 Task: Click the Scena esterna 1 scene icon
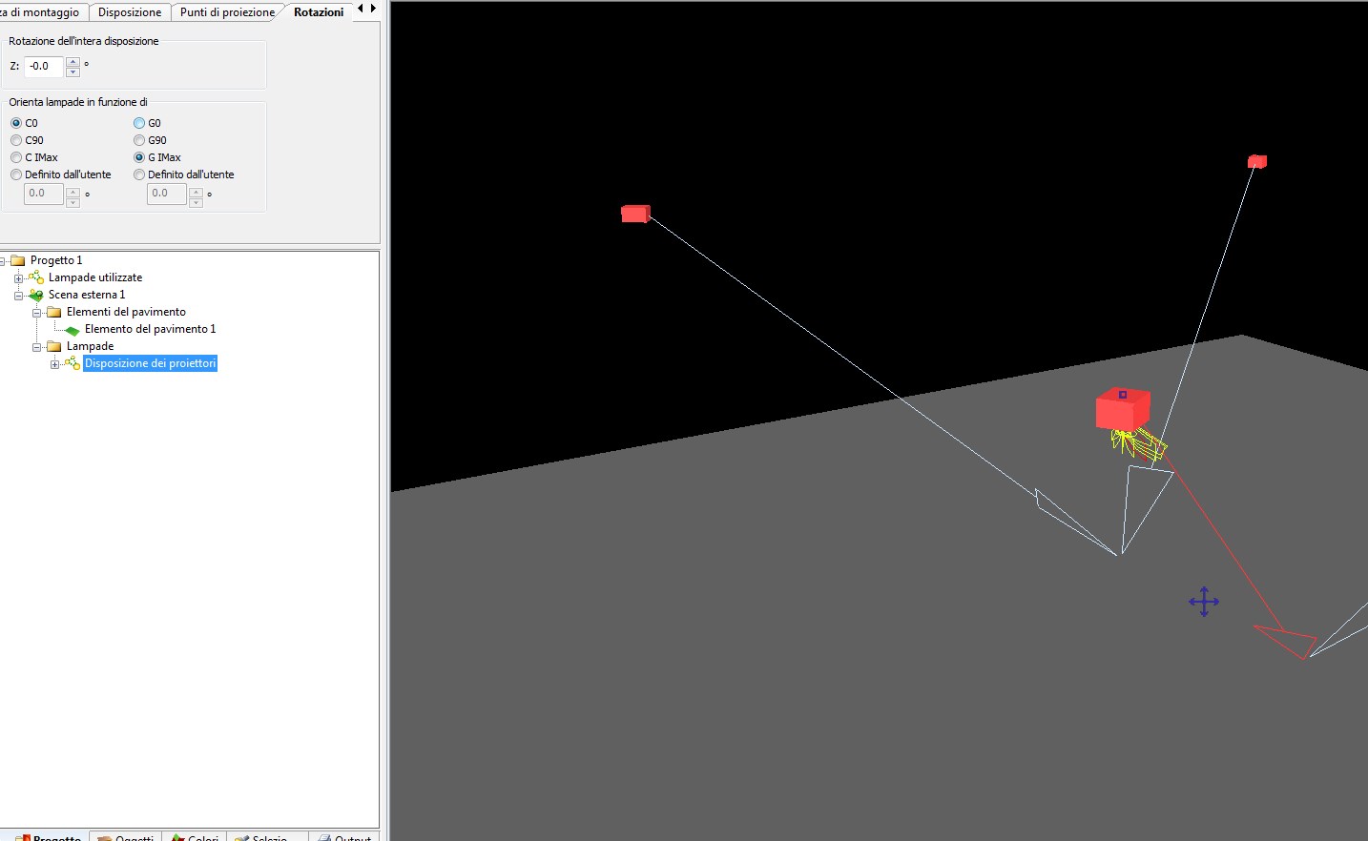[x=35, y=295]
